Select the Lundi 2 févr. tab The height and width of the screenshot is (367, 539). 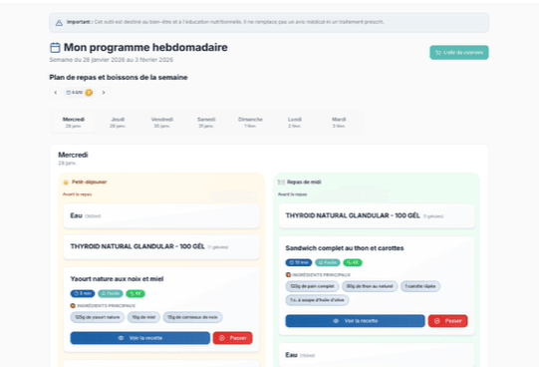pos(295,123)
